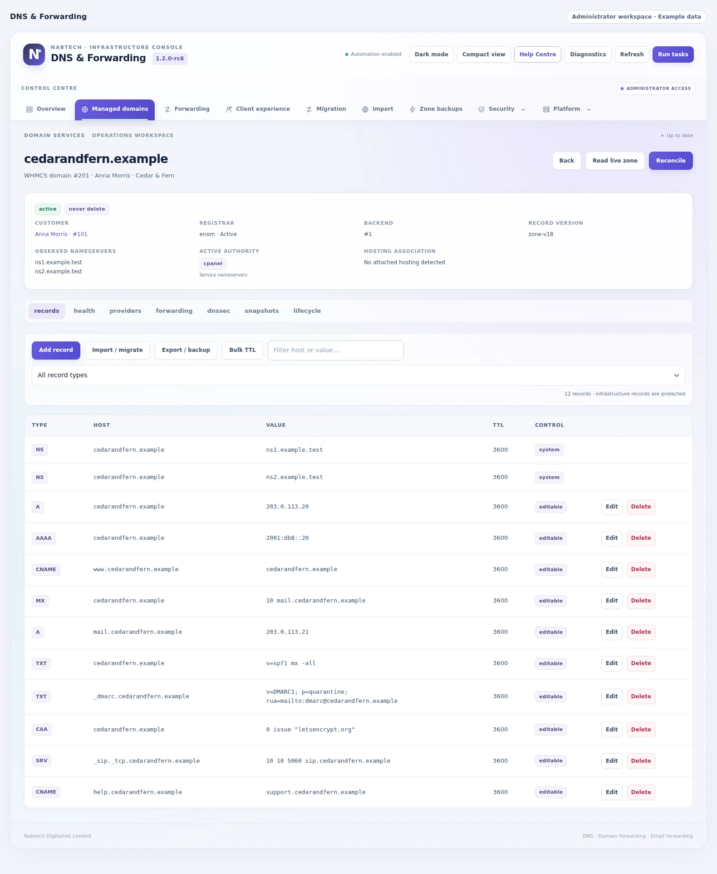
Task: Click the Import globe icon
Action: click(x=365, y=109)
